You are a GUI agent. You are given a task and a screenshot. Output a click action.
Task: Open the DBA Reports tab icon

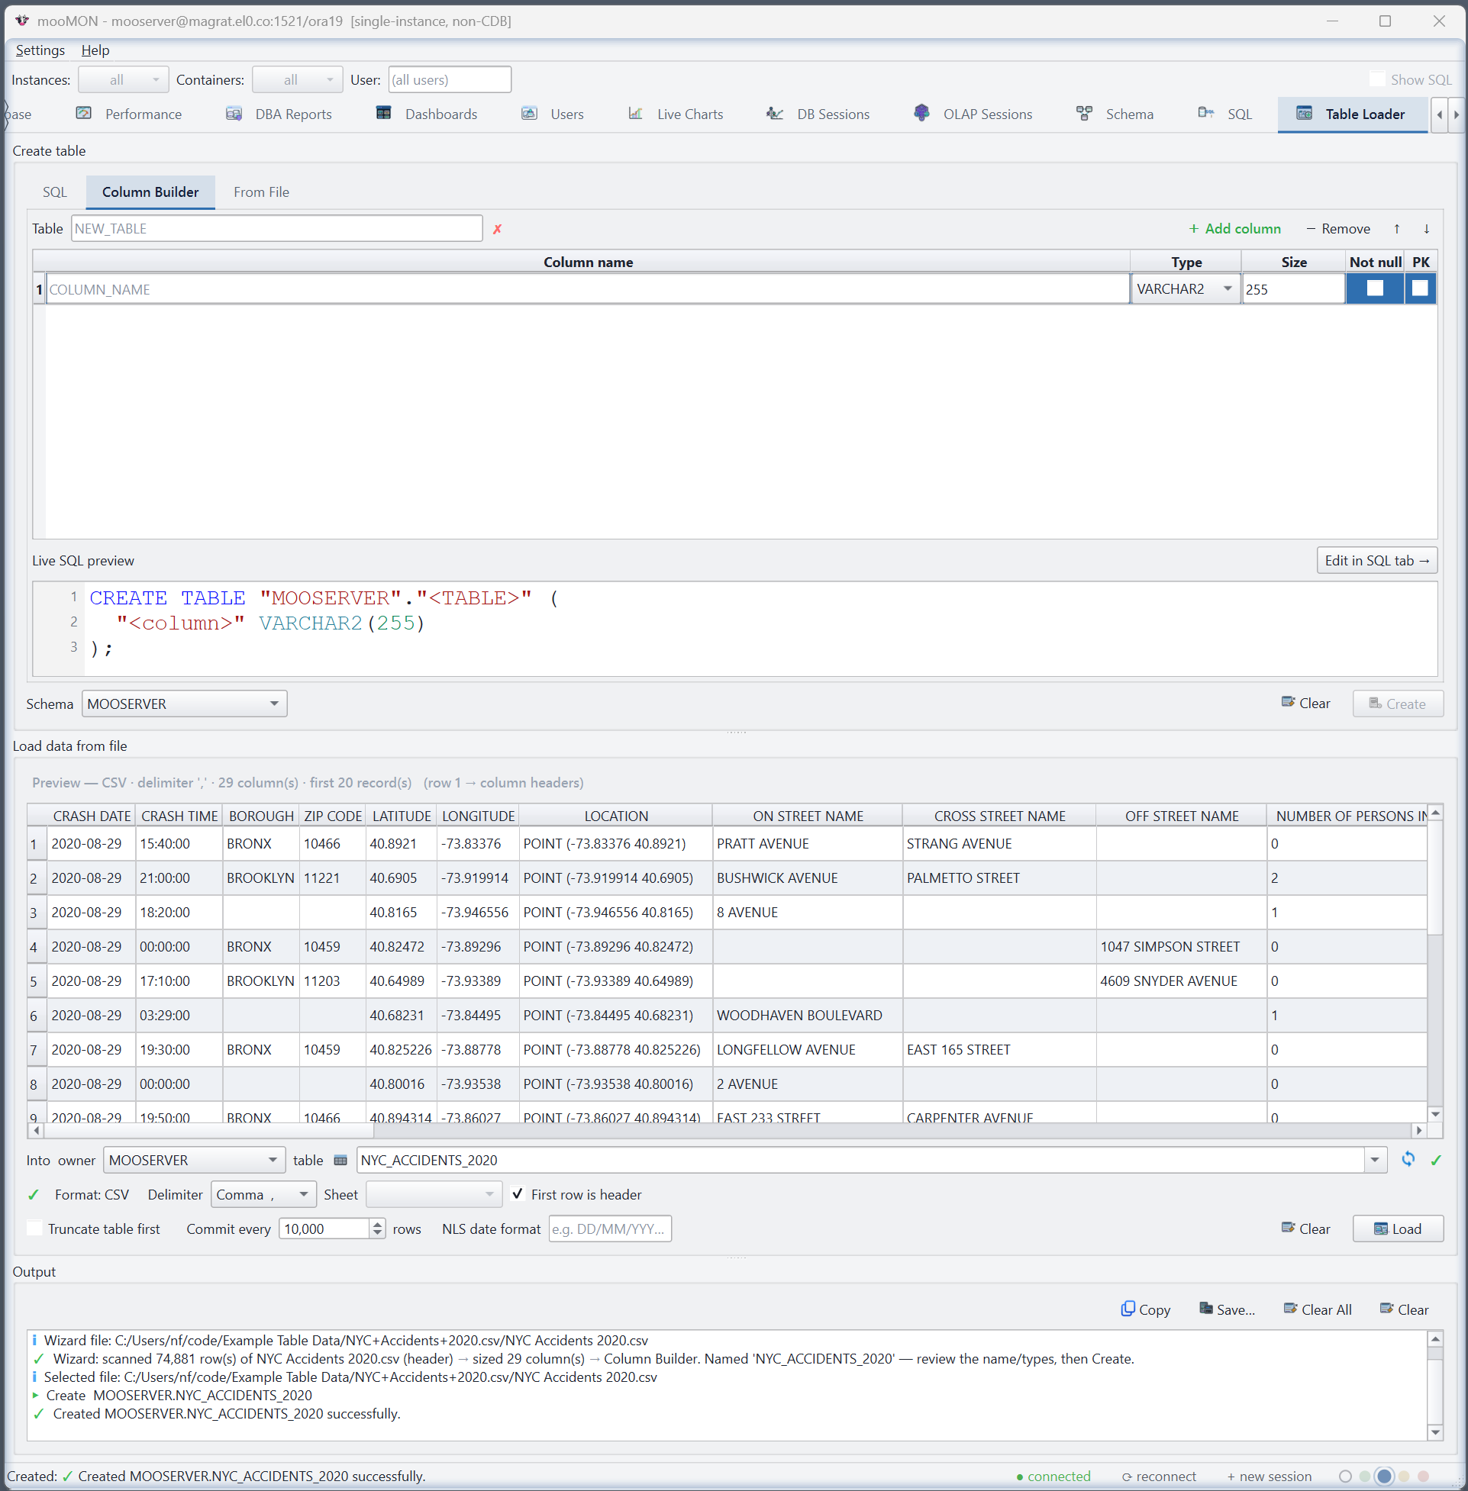point(234,113)
